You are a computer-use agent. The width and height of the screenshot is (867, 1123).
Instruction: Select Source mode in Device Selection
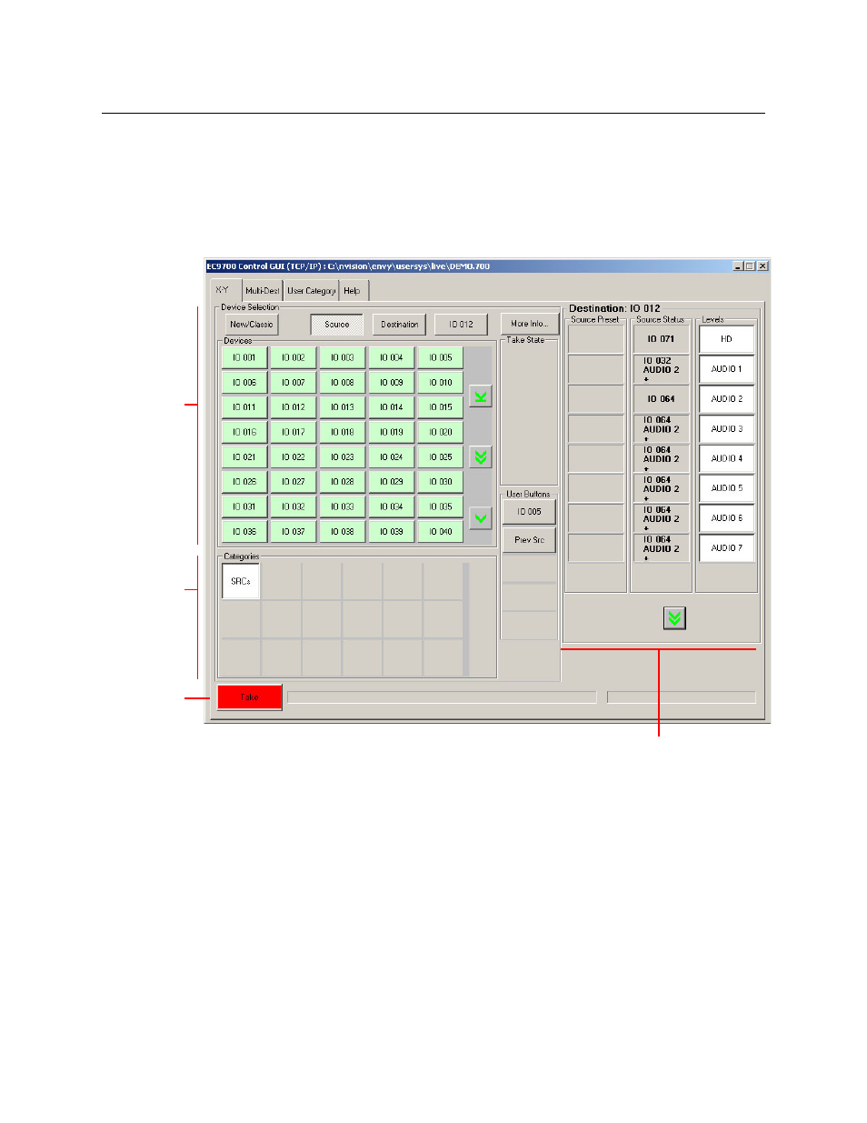coord(336,325)
